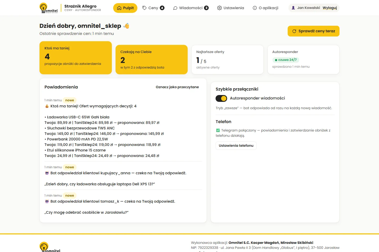Run a price check with Sprawdź ceny teraz

[x=313, y=31]
